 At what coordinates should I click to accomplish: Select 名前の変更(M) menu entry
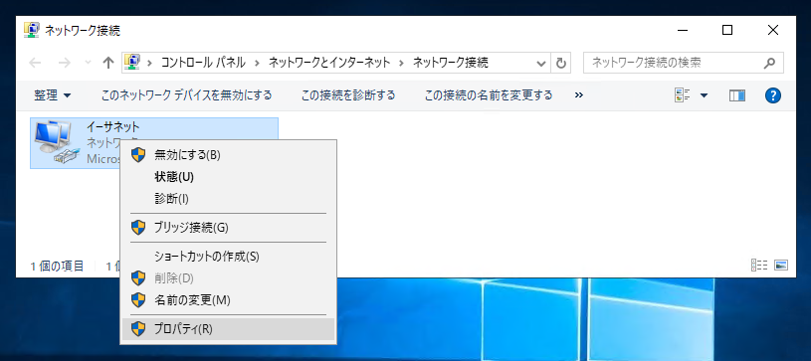click(228, 300)
